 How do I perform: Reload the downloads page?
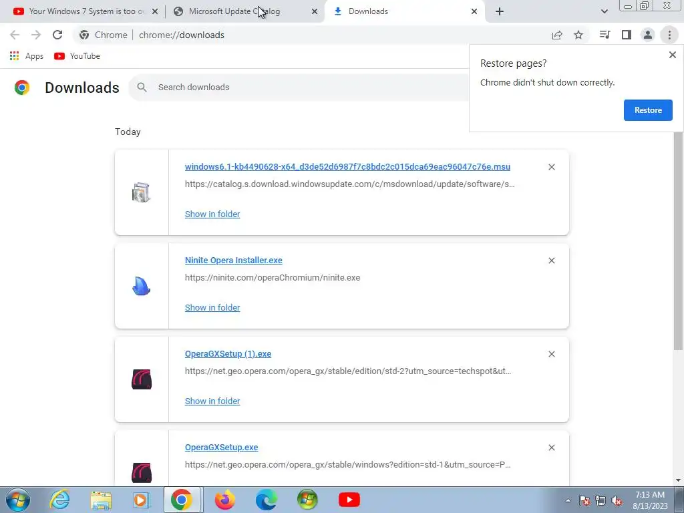point(57,35)
